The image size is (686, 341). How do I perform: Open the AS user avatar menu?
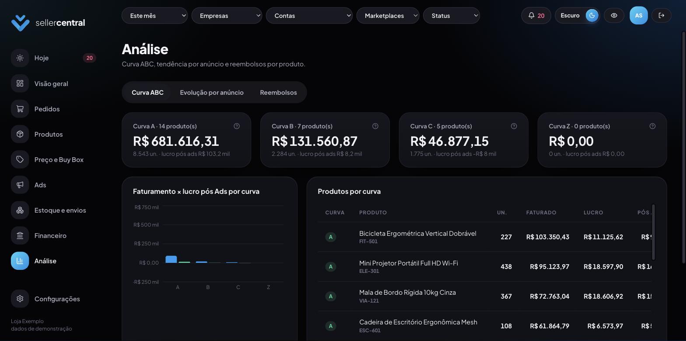[x=638, y=16]
